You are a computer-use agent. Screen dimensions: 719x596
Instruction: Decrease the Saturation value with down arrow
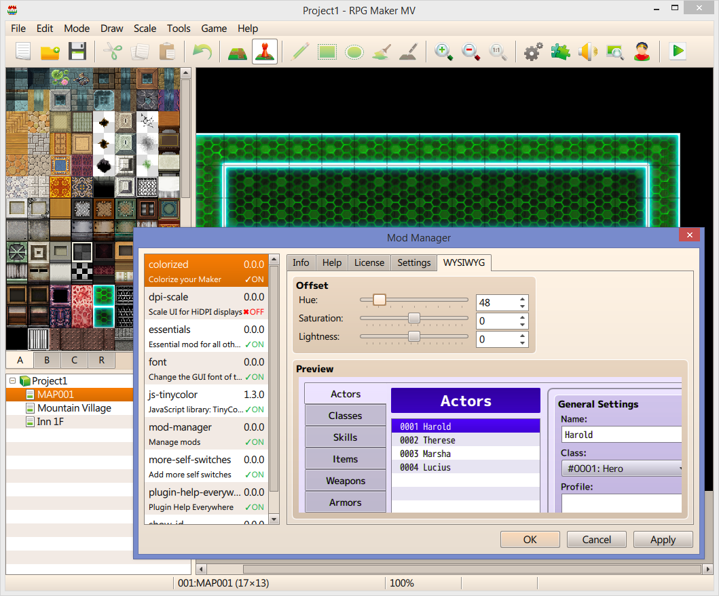(x=522, y=324)
